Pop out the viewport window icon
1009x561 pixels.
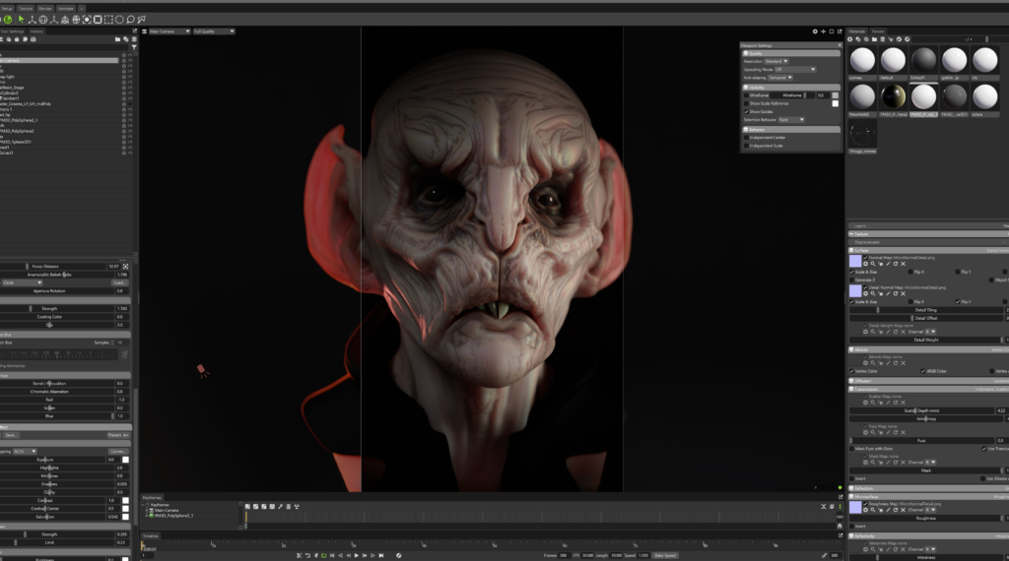[840, 31]
